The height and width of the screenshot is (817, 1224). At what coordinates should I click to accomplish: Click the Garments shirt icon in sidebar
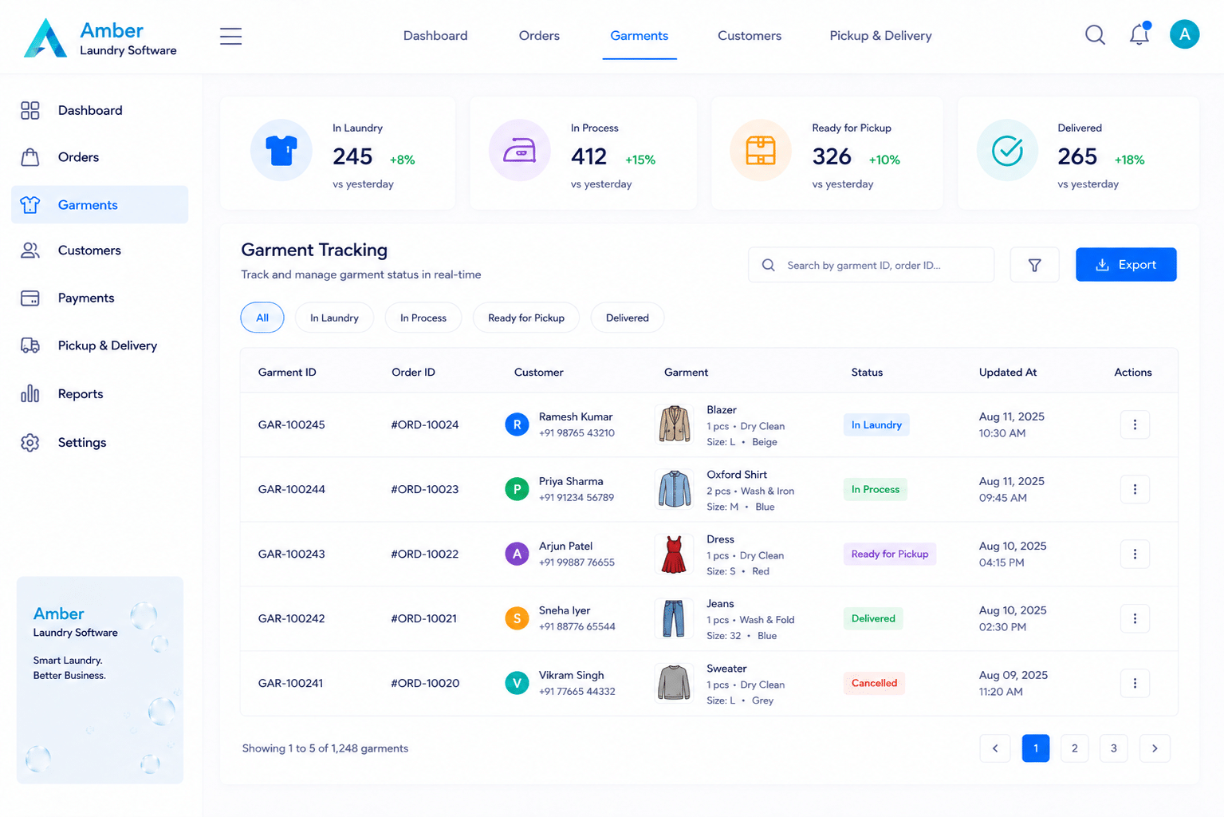tap(30, 205)
